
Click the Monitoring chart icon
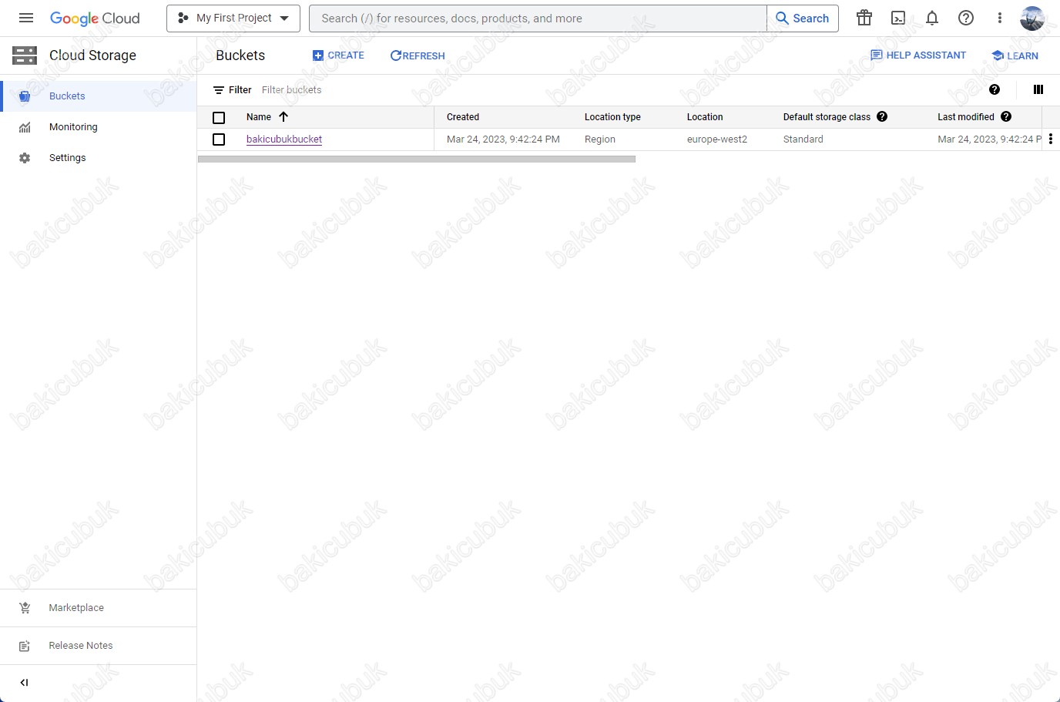click(25, 127)
